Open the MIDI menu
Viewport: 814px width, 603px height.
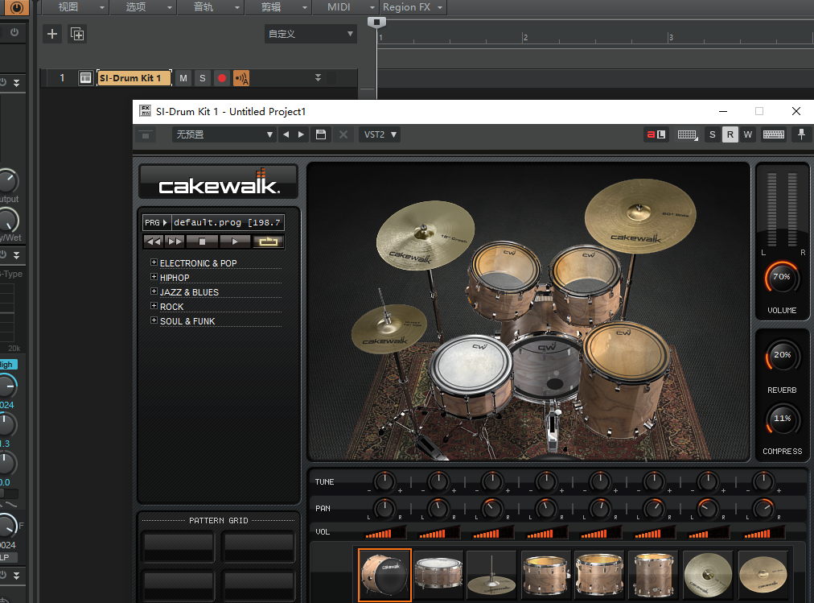pyautogui.click(x=344, y=7)
